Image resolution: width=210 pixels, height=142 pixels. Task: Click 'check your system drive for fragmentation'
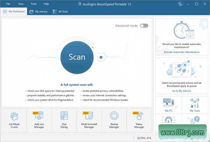tap(50, 100)
